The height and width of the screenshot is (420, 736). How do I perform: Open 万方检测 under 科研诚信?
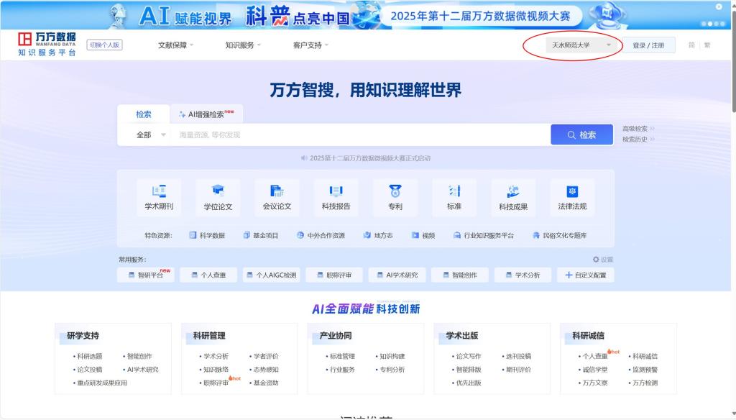pos(645,383)
